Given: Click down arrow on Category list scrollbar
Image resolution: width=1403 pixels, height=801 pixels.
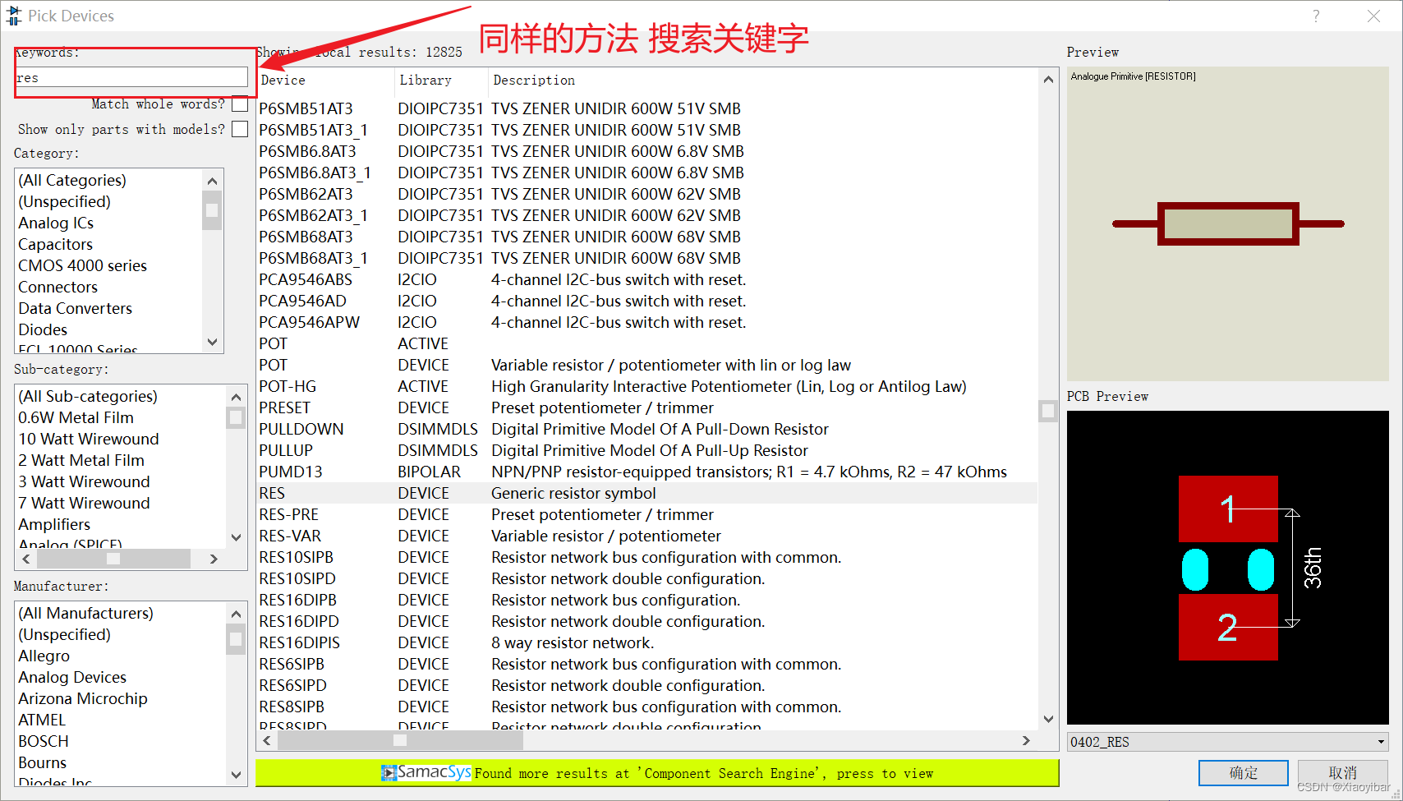Looking at the screenshot, I should pos(212,342).
